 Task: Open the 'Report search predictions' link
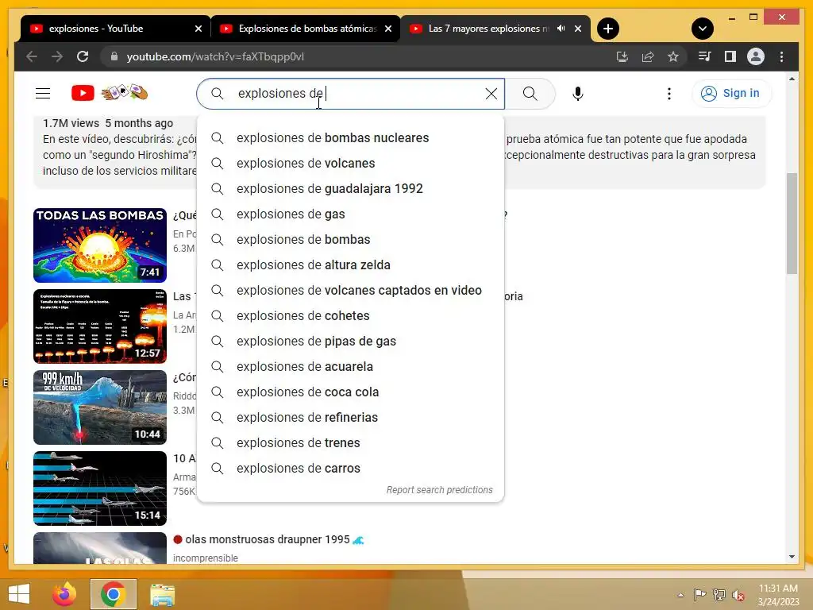coord(439,489)
